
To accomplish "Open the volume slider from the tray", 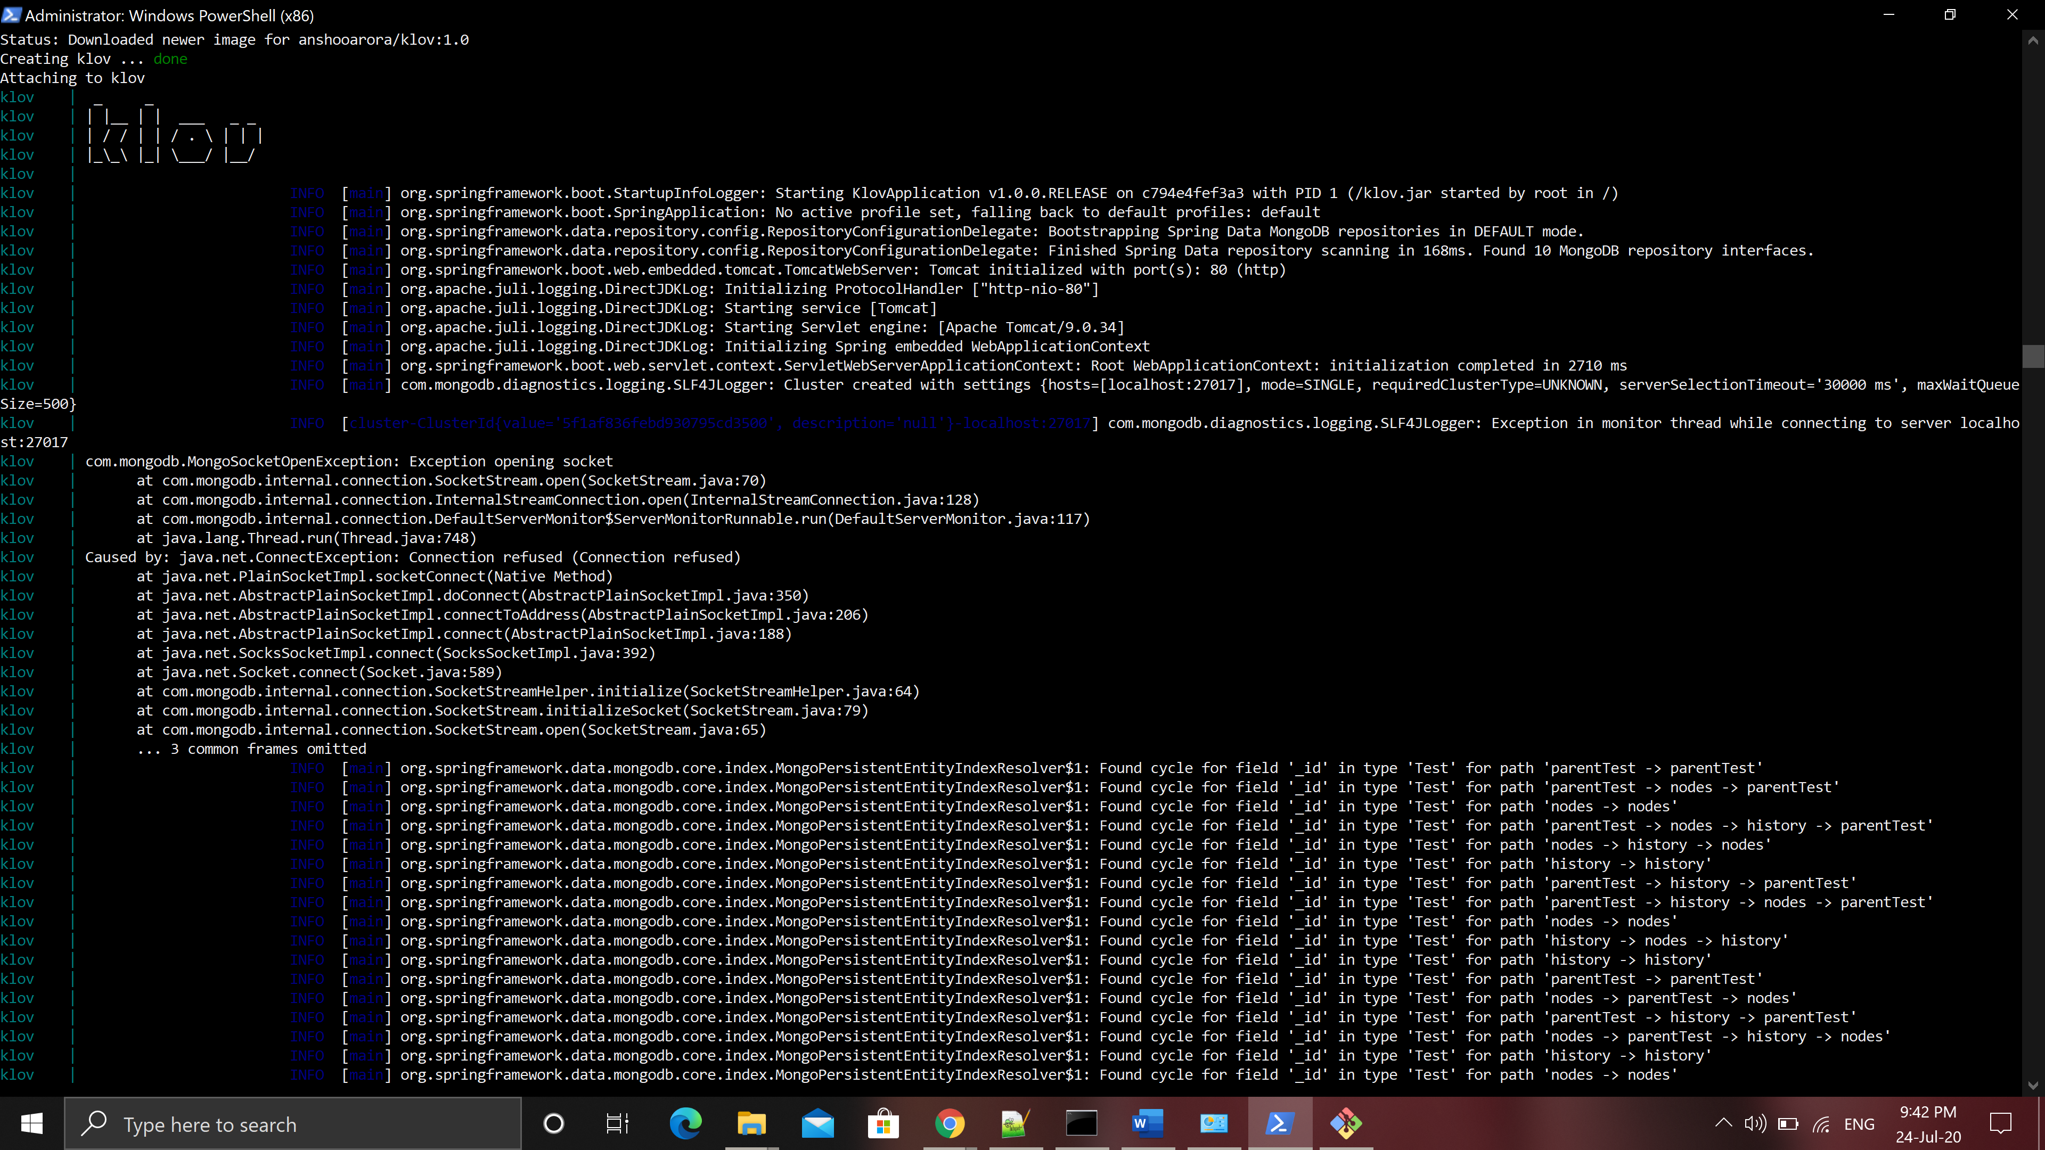I will (x=1754, y=1124).
